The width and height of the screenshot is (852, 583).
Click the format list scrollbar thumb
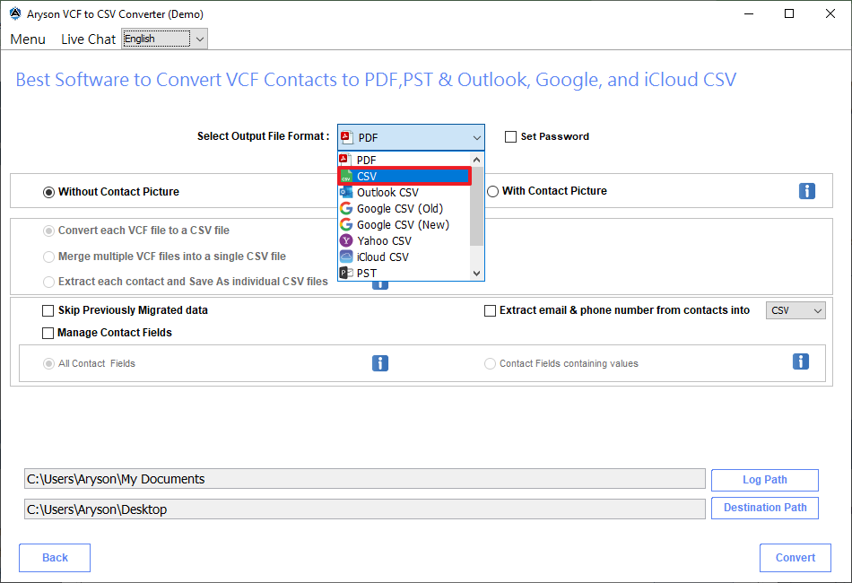(x=476, y=206)
